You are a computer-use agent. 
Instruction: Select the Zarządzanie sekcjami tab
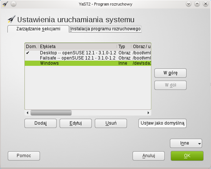pos(38,29)
